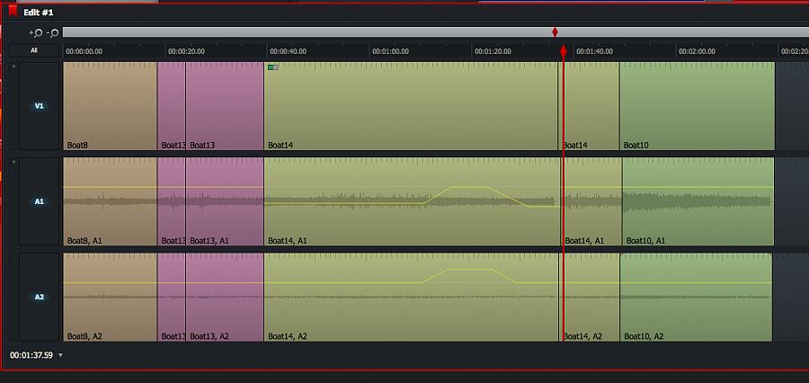
Task: Click the red Edit #1 flag icon
Action: coord(13,12)
